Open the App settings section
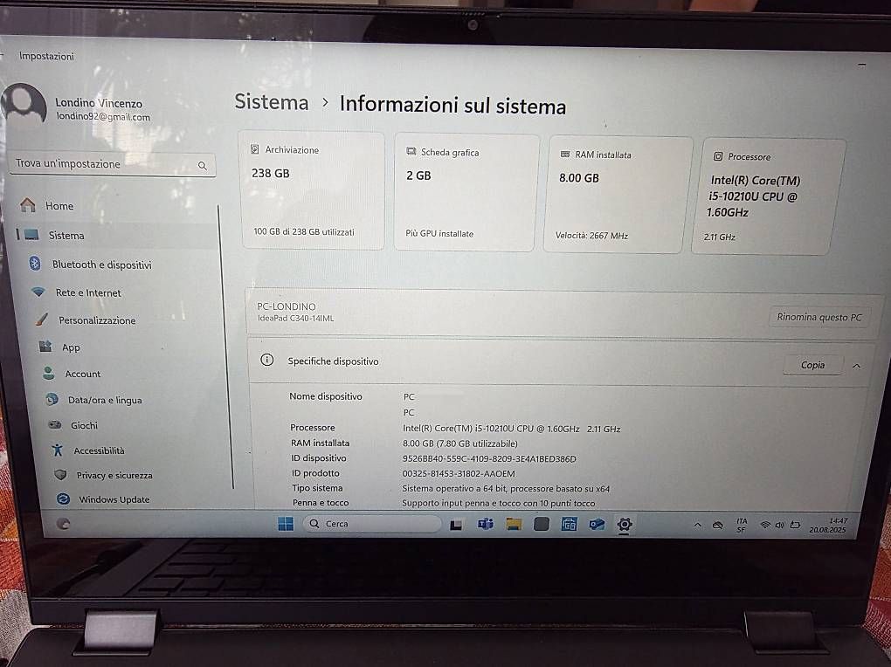The height and width of the screenshot is (667, 891). click(71, 347)
